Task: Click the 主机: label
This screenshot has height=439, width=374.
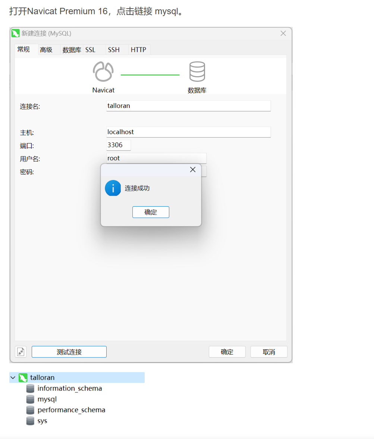Action: pyautogui.click(x=27, y=133)
